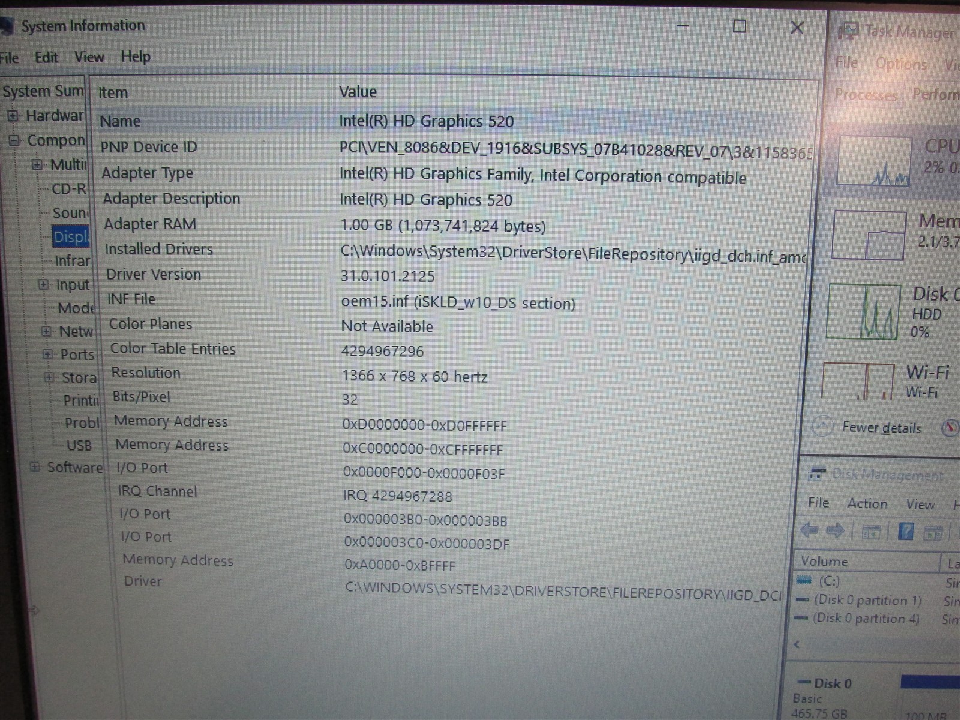Expand the Multimedia tree node
Screen dimensions: 960x720
tap(37, 164)
